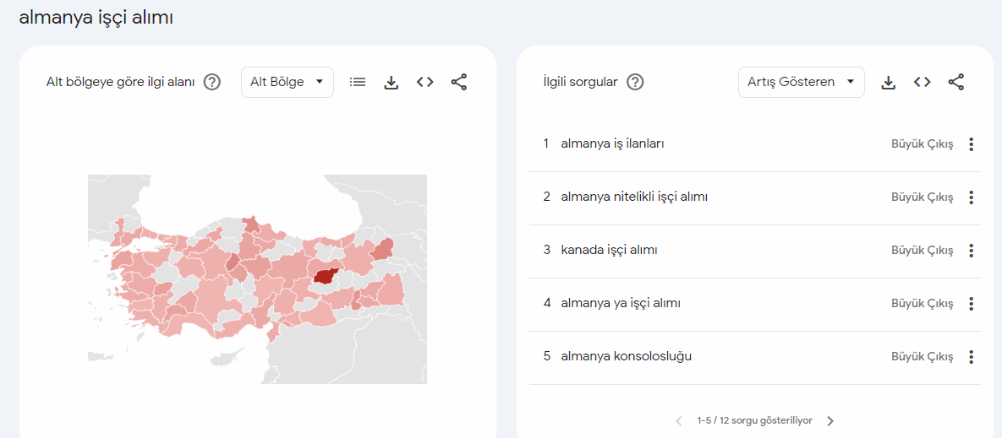1002x438 pixels.
Task: Open the query almanya ya işçi alımı
Action: 621,303
